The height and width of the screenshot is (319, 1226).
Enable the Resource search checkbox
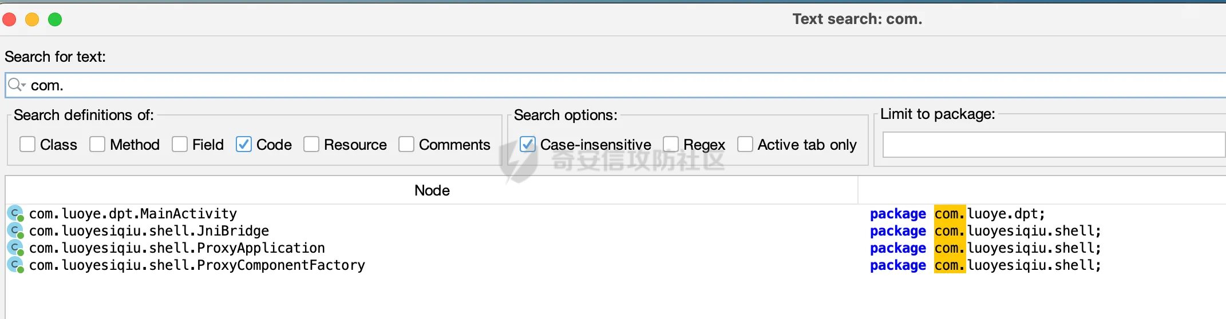point(311,144)
